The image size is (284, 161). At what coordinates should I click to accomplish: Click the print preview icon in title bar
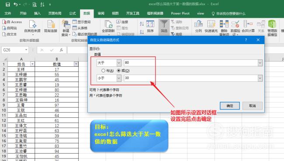click(x=35, y=4)
